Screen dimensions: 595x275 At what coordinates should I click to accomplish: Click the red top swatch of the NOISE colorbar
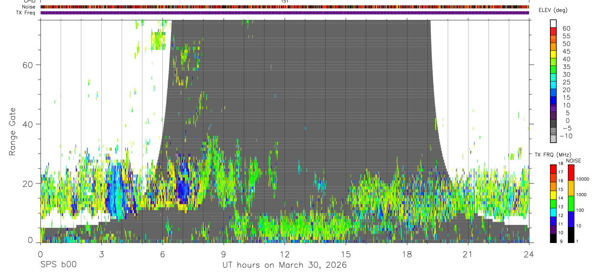click(x=571, y=173)
